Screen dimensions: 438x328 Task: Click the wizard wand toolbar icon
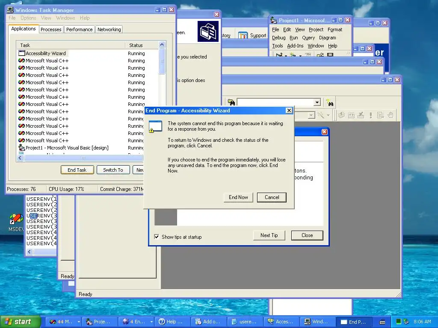pyautogui.click(x=321, y=115)
